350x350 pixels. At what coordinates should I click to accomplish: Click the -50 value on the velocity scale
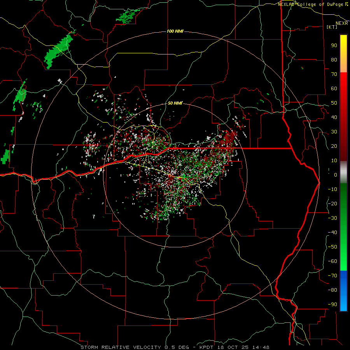click(332, 247)
